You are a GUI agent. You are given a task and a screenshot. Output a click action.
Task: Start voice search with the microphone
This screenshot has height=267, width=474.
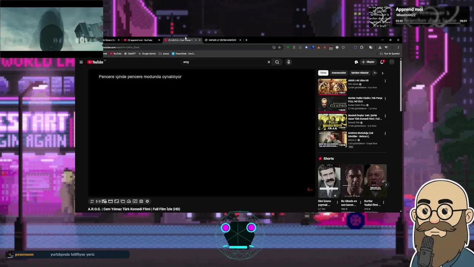(x=288, y=62)
